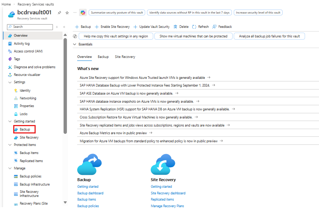The width and height of the screenshot is (319, 209).
Task: Click the Delete trash icon in toolbar
Action: coord(175,27)
